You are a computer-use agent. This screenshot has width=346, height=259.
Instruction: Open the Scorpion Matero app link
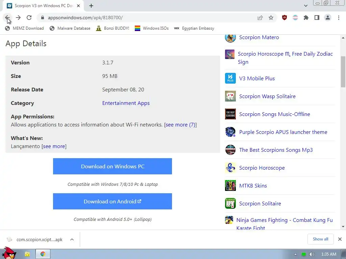pyautogui.click(x=259, y=37)
